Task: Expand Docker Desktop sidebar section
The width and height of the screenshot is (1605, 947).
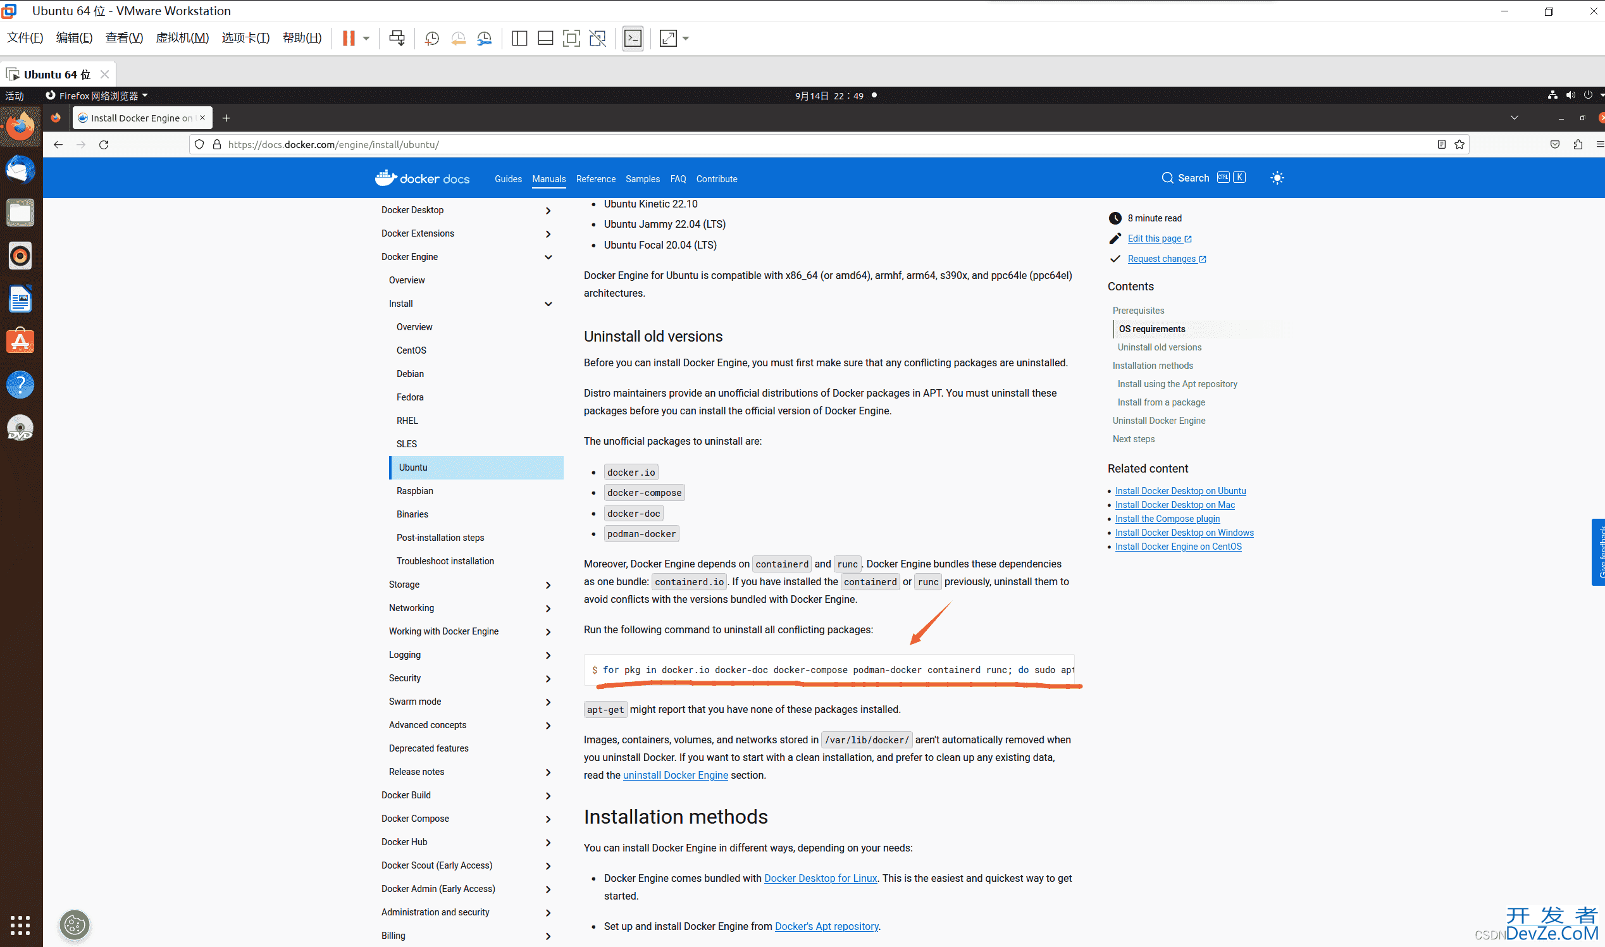Action: (x=548, y=211)
